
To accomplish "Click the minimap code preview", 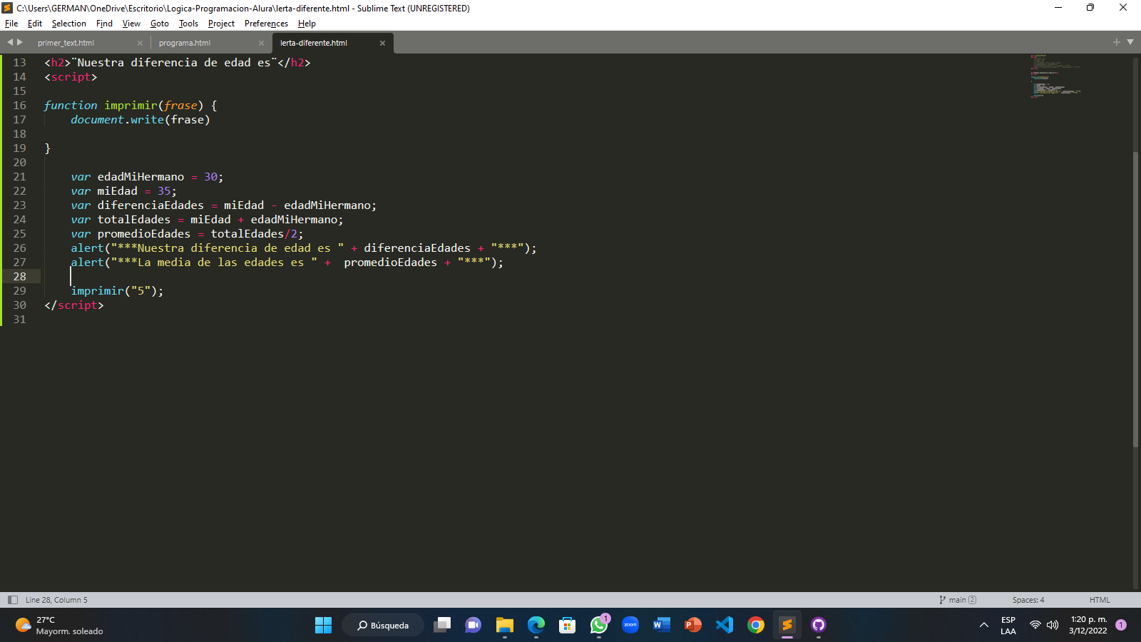I will [1055, 76].
